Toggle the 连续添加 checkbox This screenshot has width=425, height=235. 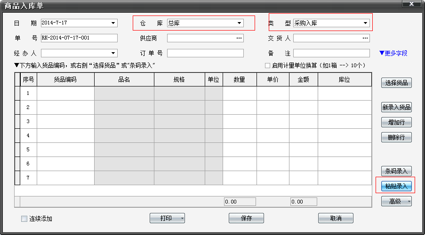pyautogui.click(x=24, y=219)
